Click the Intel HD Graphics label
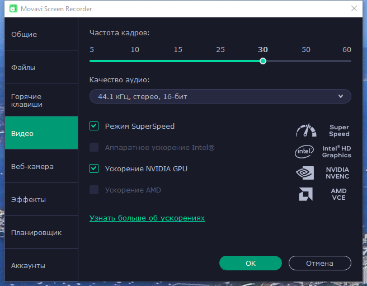The width and height of the screenshot is (367, 286). [337, 152]
